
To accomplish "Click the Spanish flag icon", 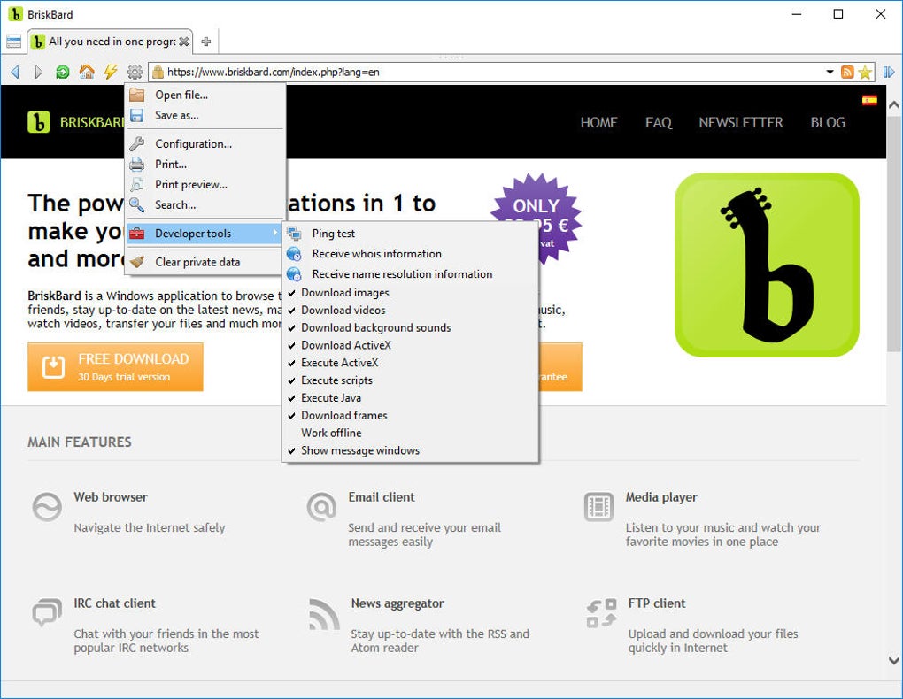I will pyautogui.click(x=869, y=100).
